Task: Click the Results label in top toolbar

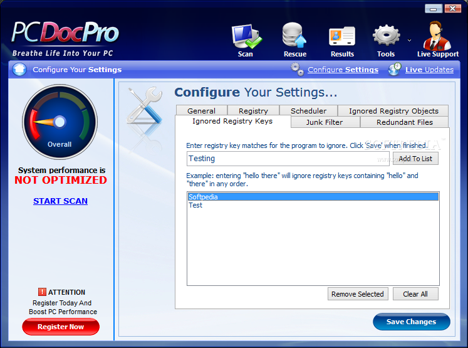Action: click(x=342, y=54)
